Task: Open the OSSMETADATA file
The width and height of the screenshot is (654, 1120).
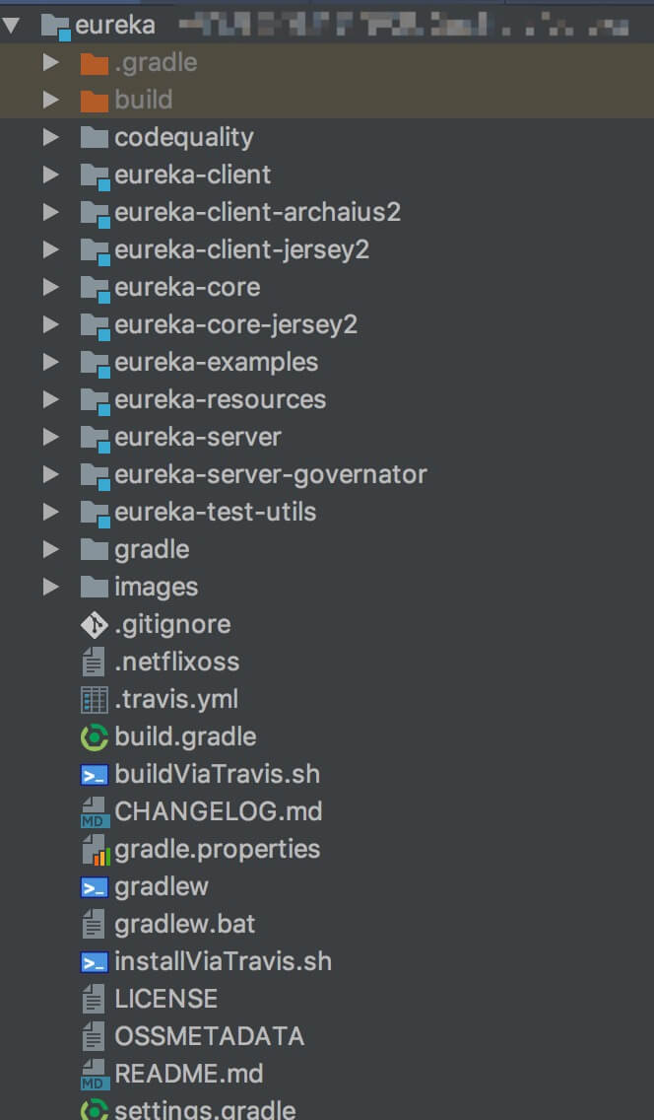Action: 209,1037
